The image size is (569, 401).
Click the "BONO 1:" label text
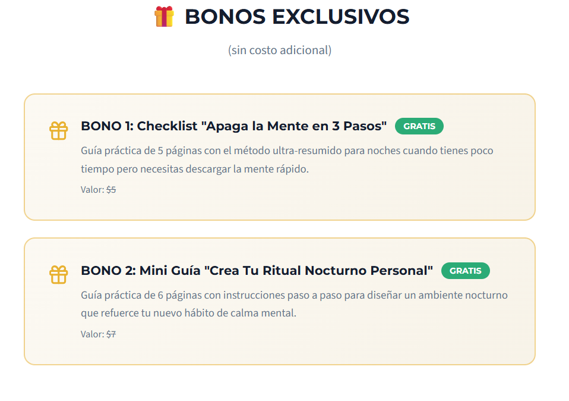[107, 126]
